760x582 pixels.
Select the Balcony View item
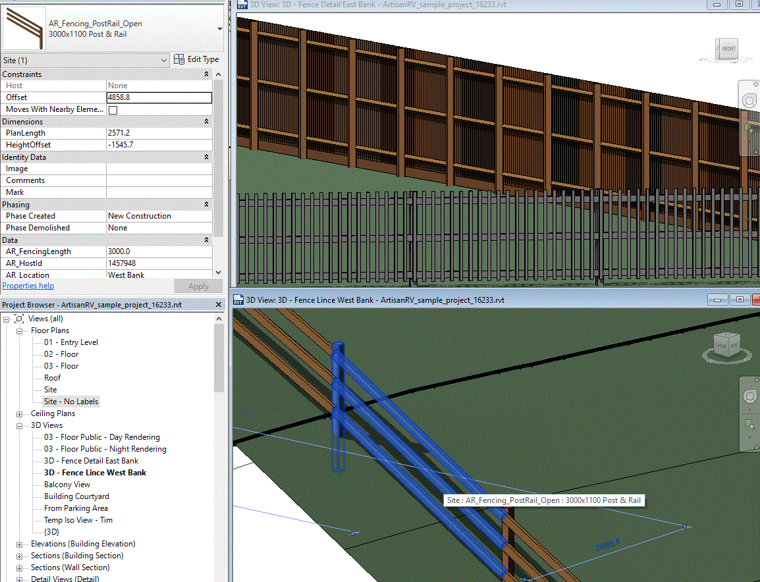(67, 485)
